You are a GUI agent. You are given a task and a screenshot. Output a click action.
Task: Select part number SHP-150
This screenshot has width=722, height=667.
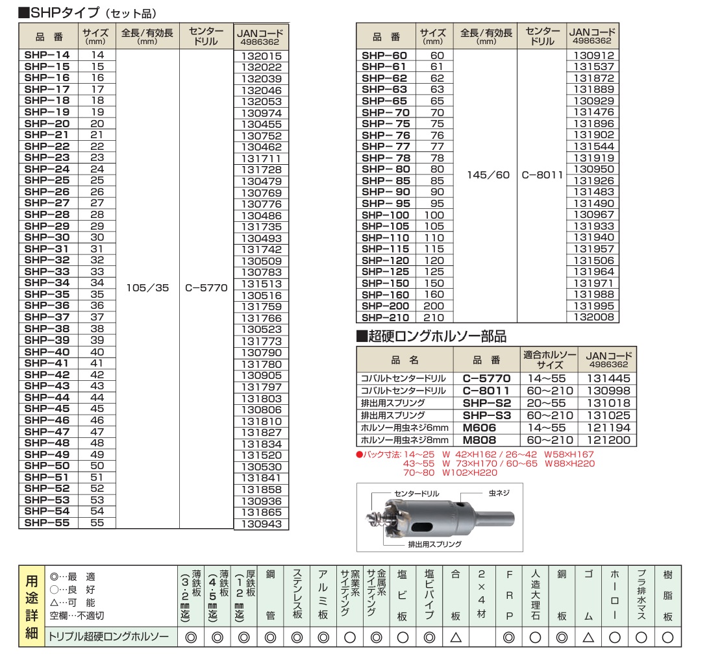coord(386,284)
